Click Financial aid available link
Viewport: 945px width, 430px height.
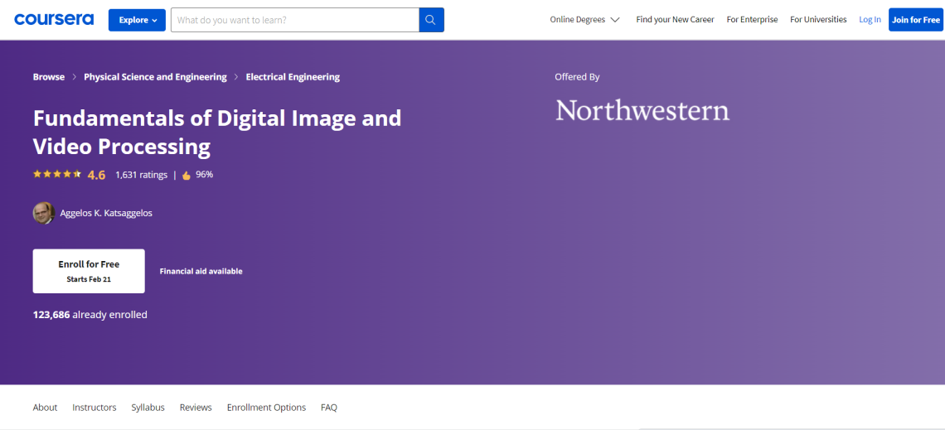pyautogui.click(x=201, y=271)
